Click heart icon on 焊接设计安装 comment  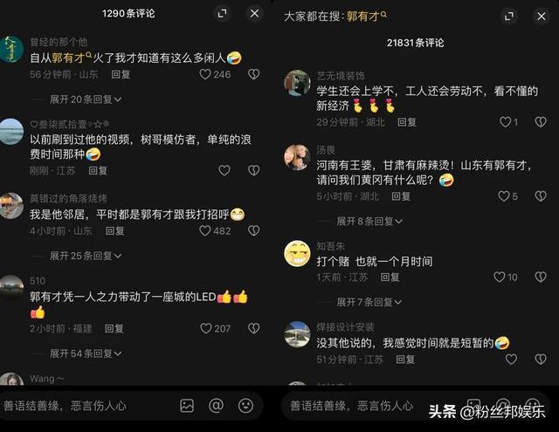coord(511,360)
